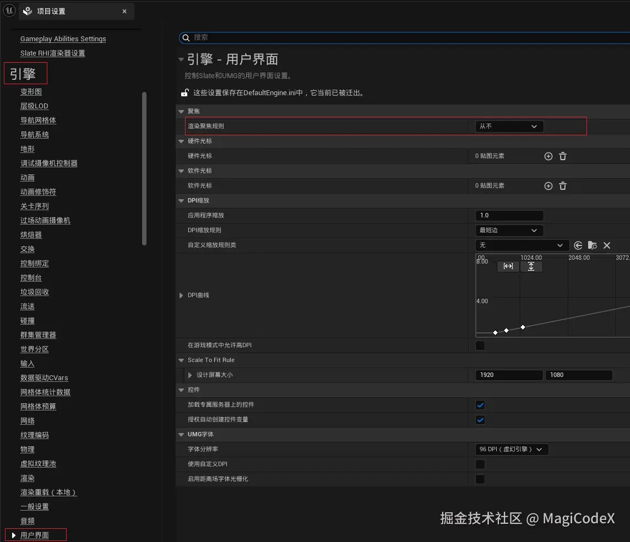Click the design screen height 1080 field
630x542 pixels.
coord(579,375)
